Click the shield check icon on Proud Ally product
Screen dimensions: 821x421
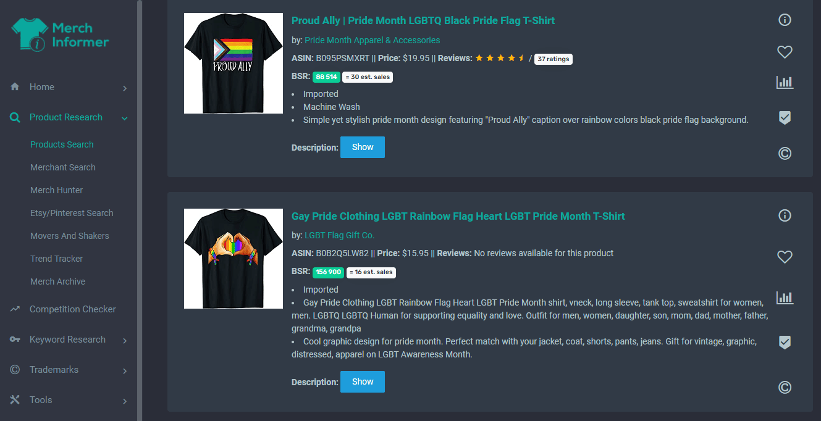tap(785, 117)
